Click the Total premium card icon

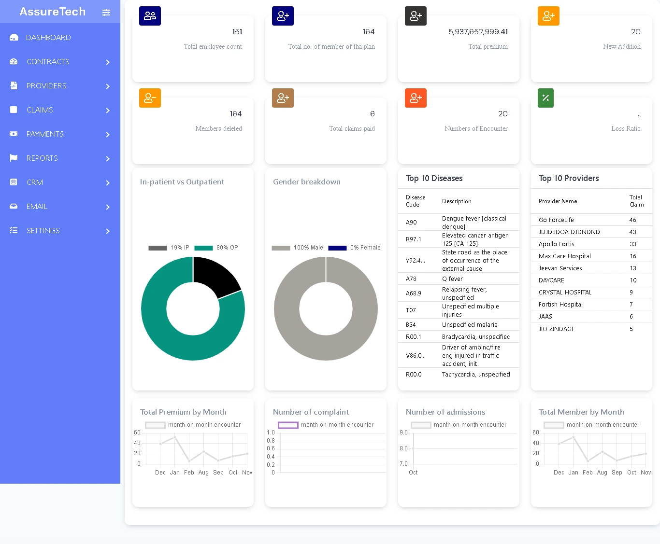pos(416,16)
